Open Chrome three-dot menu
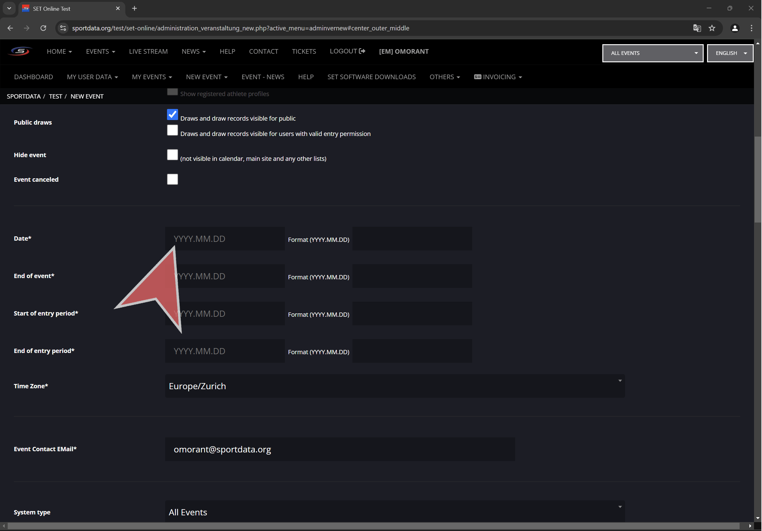Screen dimensions: 762x531 coord(751,28)
